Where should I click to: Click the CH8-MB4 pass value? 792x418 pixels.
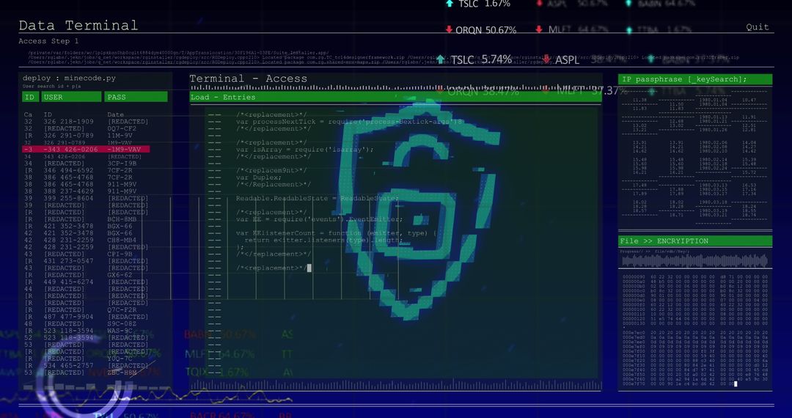pos(122,241)
